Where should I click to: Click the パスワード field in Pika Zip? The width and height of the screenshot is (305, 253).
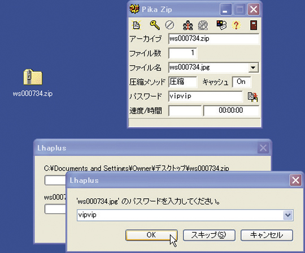206,96
